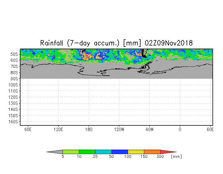This screenshot has height=174, width=223.
Task: Click the 160S latitude axis label
Action: 13,122
